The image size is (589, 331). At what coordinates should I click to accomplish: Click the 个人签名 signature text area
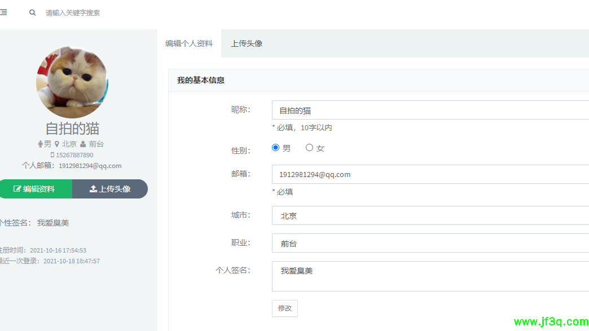coord(430,276)
